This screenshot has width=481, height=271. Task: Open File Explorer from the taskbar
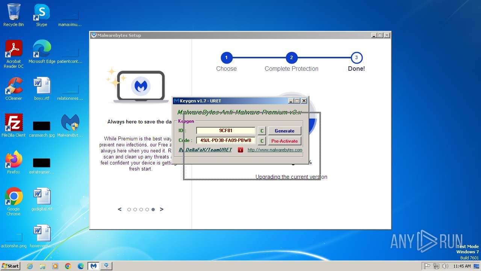point(42,266)
